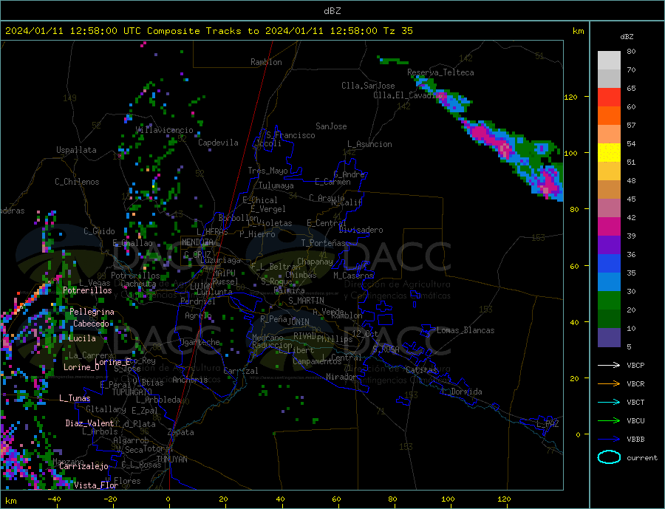This screenshot has height=509, width=665.
Task: Select the light blue swatch in dBZ scale
Action: click(x=609, y=282)
